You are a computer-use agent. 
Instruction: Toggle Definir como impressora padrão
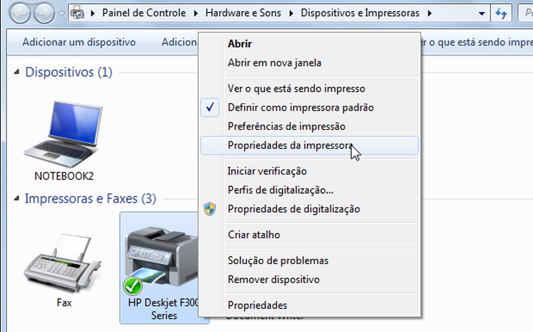[x=301, y=107]
